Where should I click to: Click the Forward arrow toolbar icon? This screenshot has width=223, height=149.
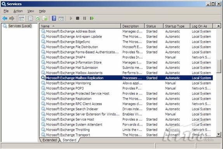(x=12, y=18)
